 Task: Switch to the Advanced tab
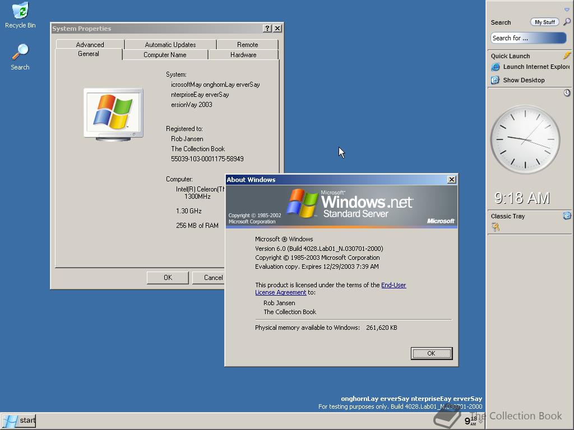(90, 45)
